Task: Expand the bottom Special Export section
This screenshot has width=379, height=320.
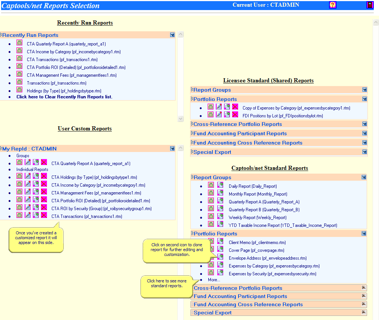Action: [x=364, y=313]
